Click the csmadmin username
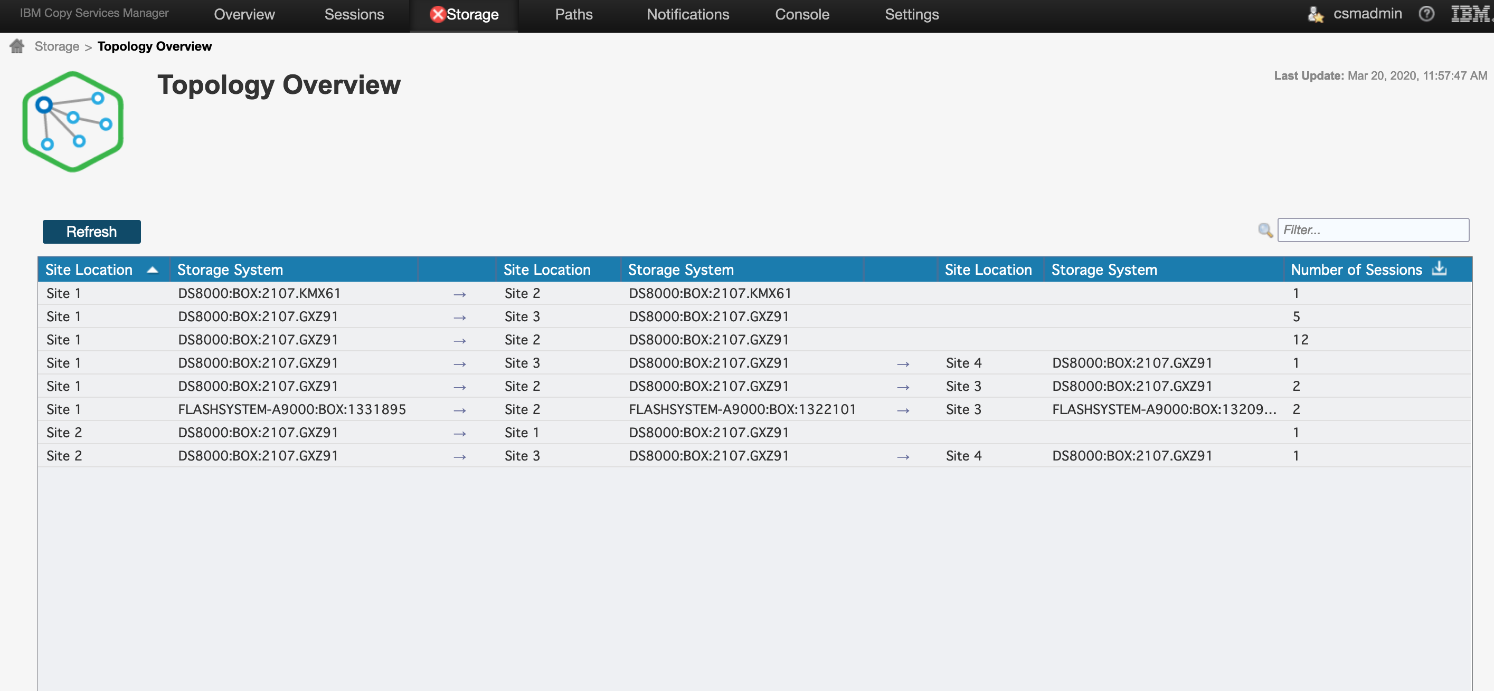The height and width of the screenshot is (691, 1494). (x=1367, y=13)
